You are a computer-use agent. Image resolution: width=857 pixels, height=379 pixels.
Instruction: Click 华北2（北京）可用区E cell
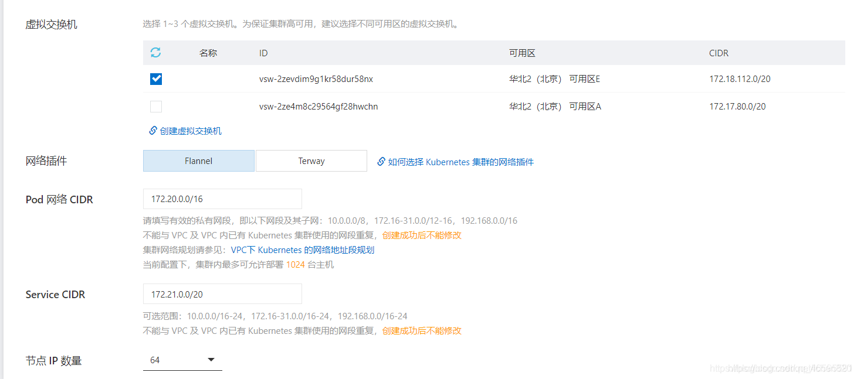pyautogui.click(x=554, y=78)
